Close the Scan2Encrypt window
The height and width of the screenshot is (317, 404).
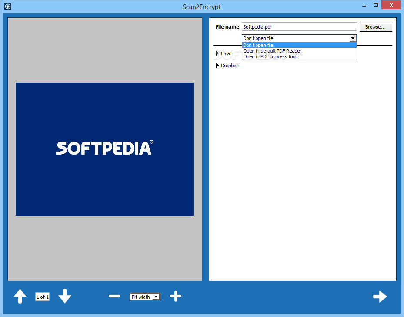[391, 5]
